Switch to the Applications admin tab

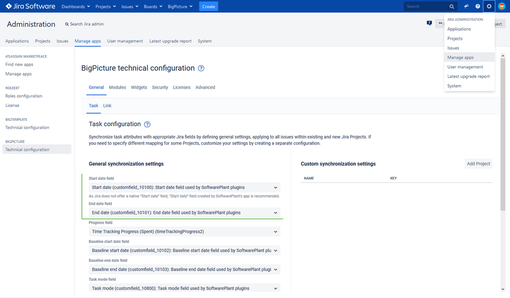coord(17,41)
